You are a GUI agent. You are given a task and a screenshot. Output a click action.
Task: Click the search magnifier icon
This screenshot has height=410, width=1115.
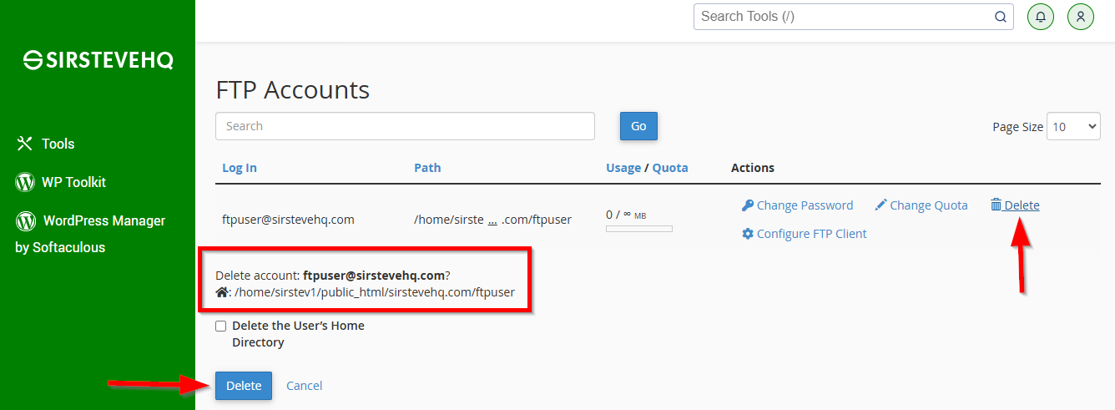1000,17
